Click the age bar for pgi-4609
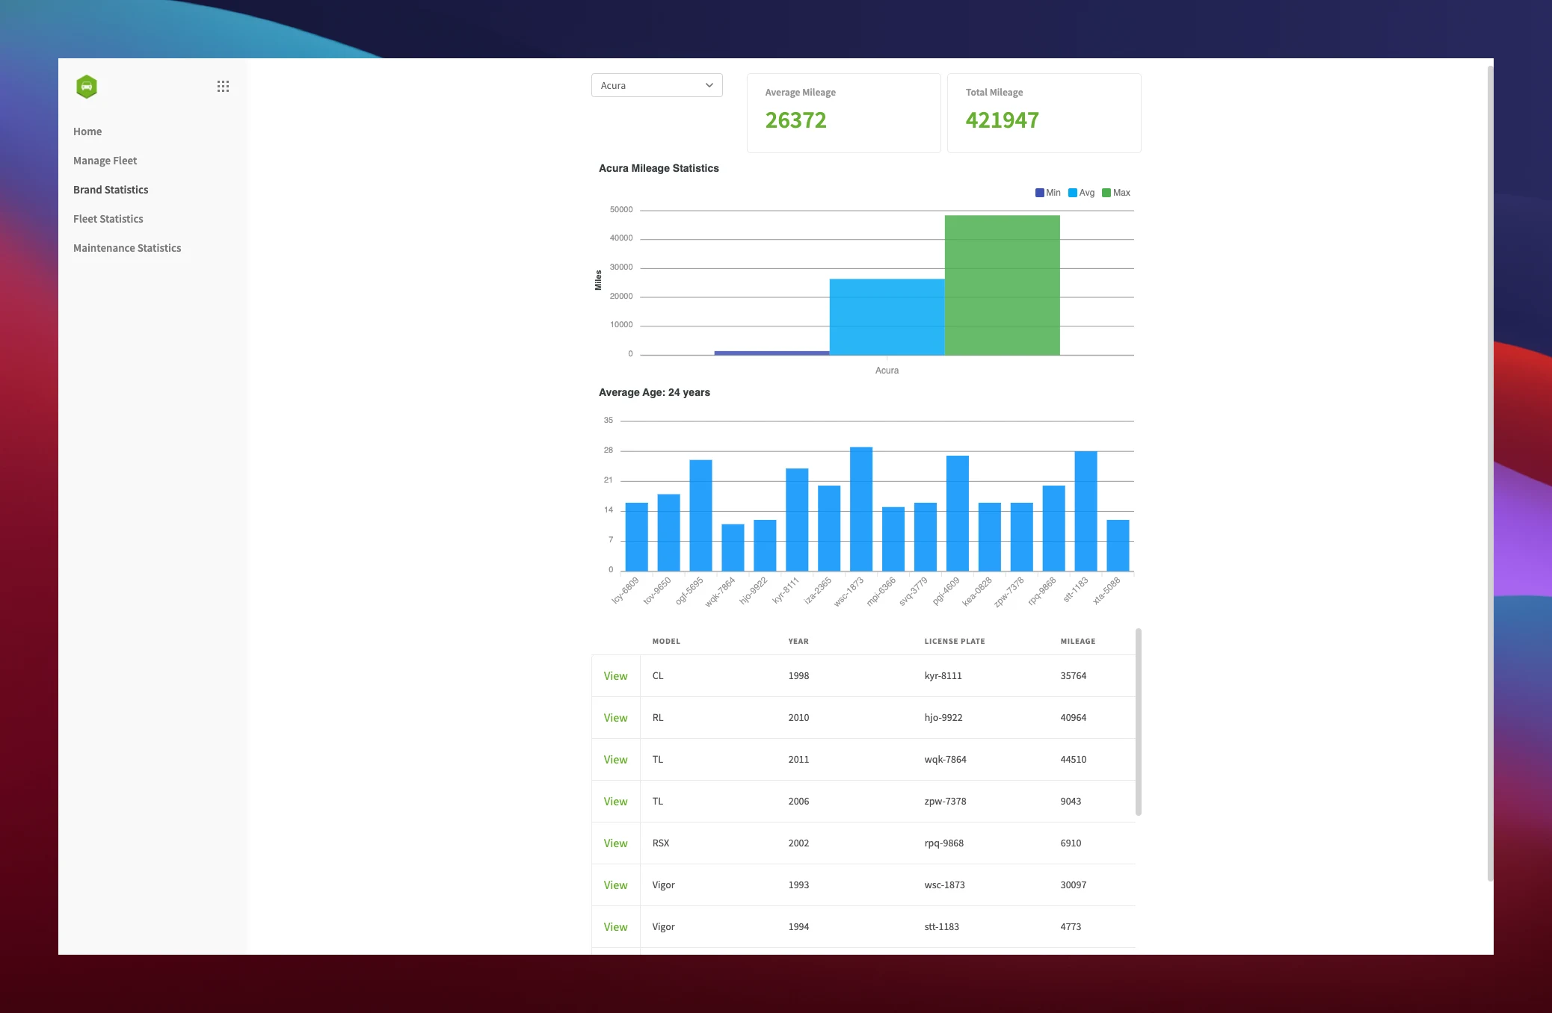Image resolution: width=1552 pixels, height=1013 pixels. pos(958,514)
